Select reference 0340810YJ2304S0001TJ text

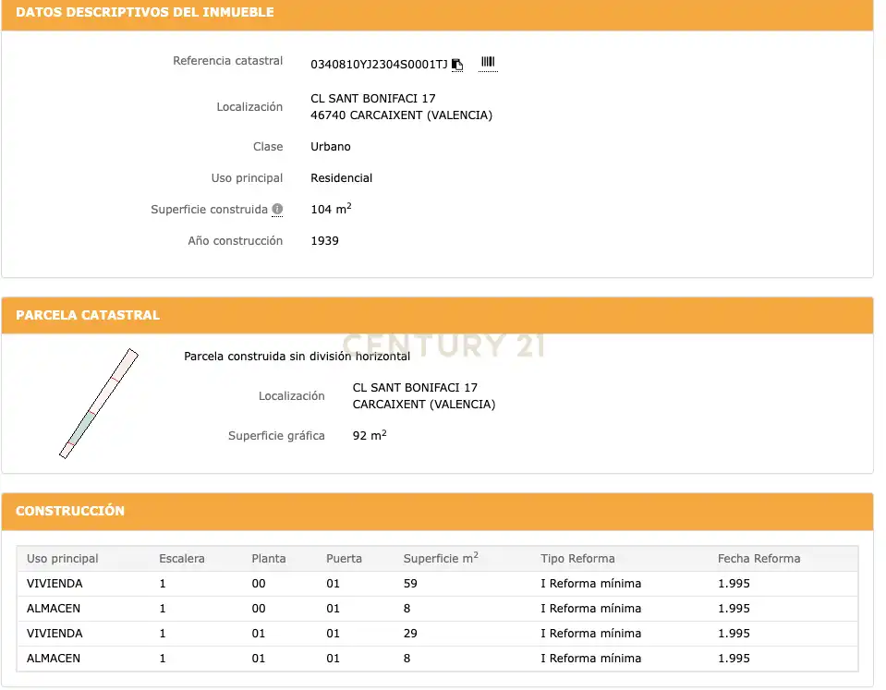(x=379, y=65)
